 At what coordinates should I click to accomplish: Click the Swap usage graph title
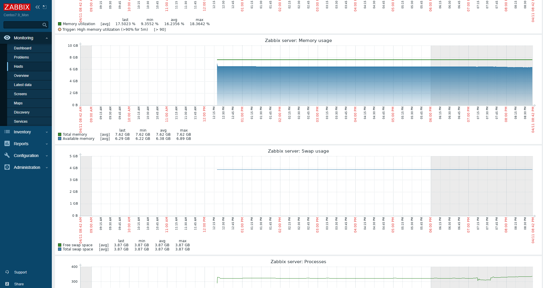coord(298,151)
